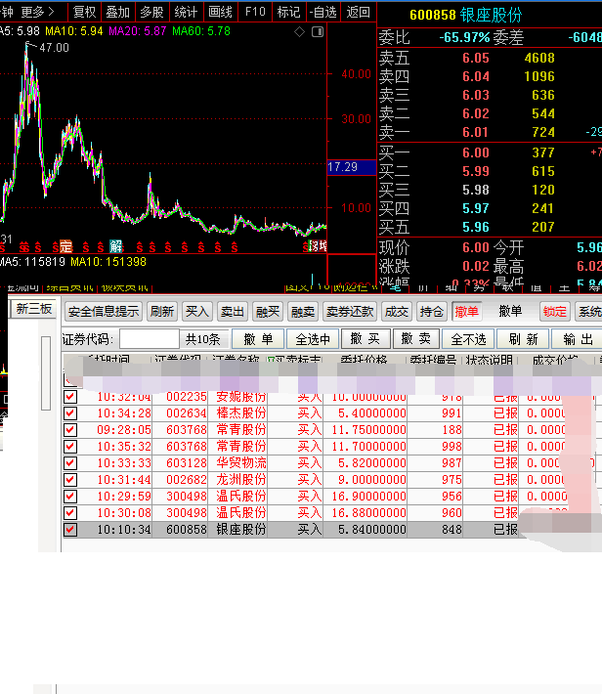Viewport: 602px width, 694px height.
Task: Click the MA60: 5.78 indicator label
Action: pyautogui.click(x=201, y=31)
